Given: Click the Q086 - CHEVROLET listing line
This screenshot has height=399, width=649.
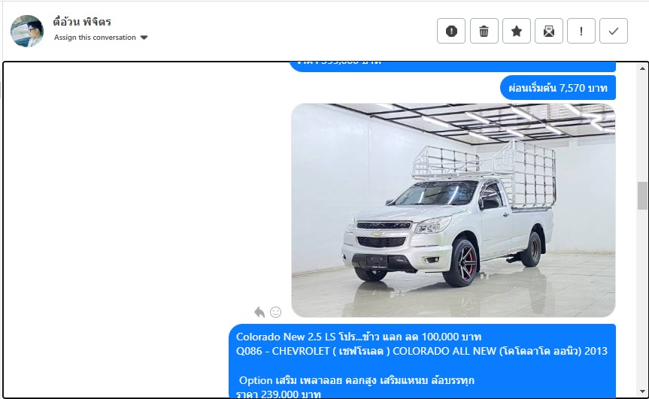Looking at the screenshot, I should coord(421,351).
